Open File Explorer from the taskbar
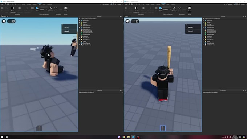Image resolution: width=247 pixels, height=139 pixels. coord(129,137)
